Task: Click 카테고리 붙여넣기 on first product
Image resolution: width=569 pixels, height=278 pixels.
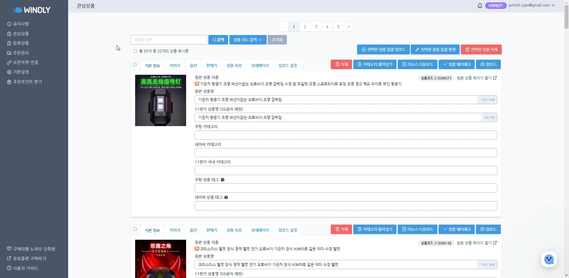Action: coord(375,64)
